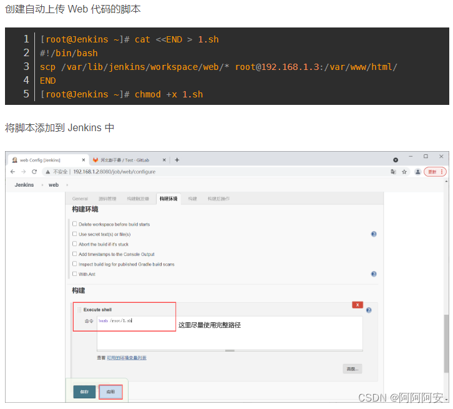Click the browser back arrow
The image size is (453, 409).
12,172
